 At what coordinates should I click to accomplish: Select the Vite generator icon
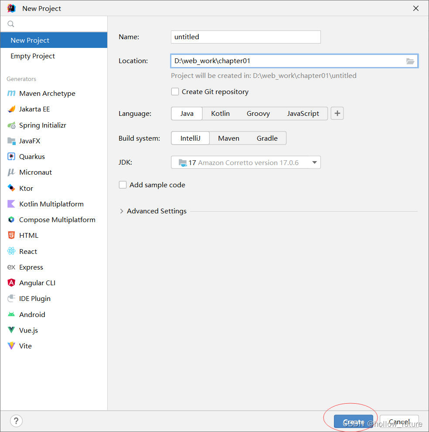[11, 346]
